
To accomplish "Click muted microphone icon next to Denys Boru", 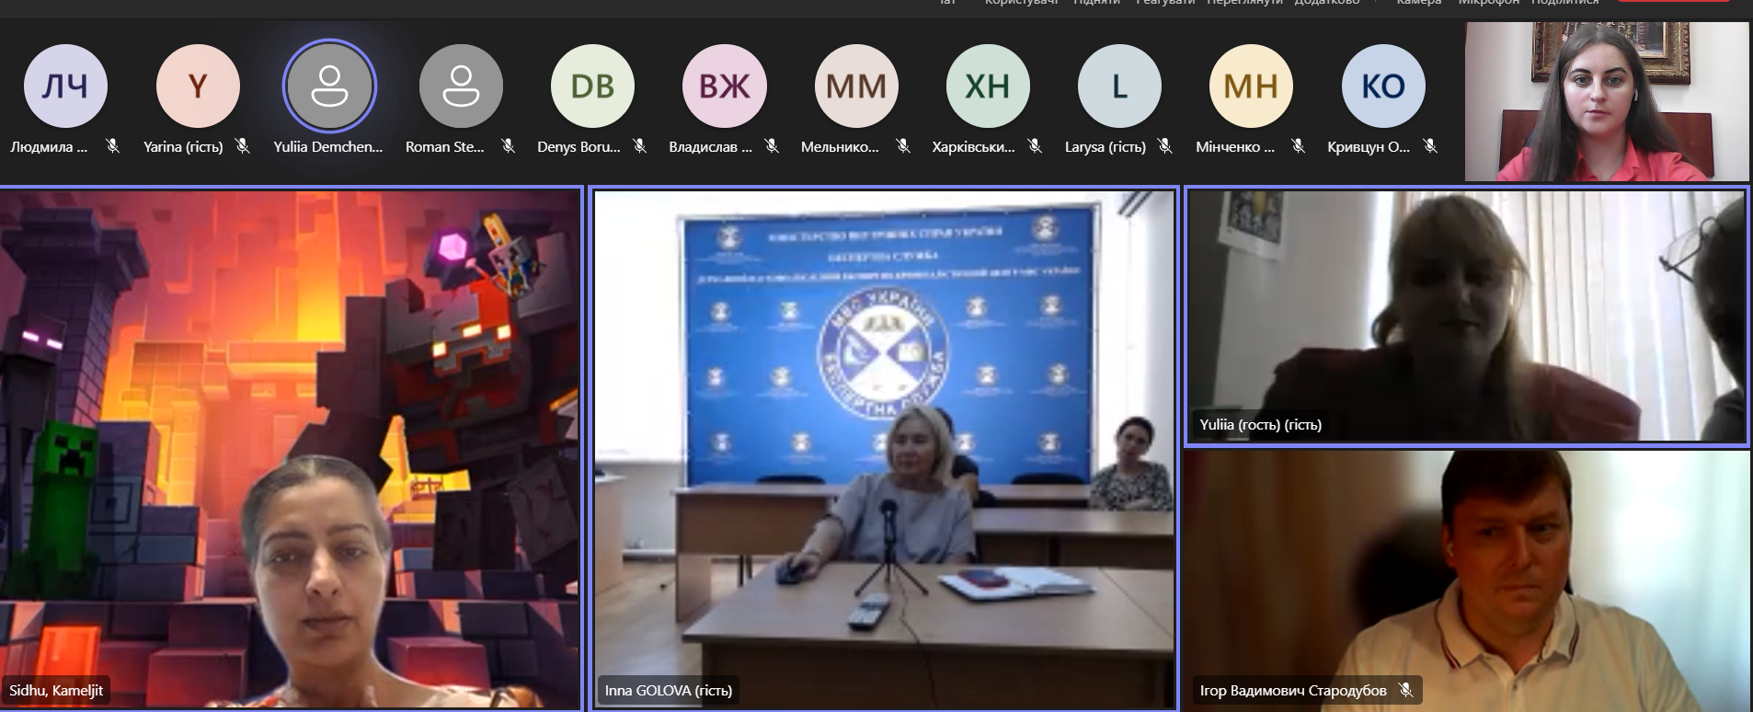I will point(640,146).
